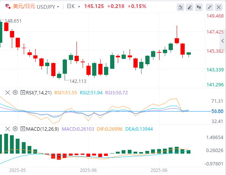The image size is (226, 175).
Task: Click the 32.41 RSI axis label
Action: (217, 122)
